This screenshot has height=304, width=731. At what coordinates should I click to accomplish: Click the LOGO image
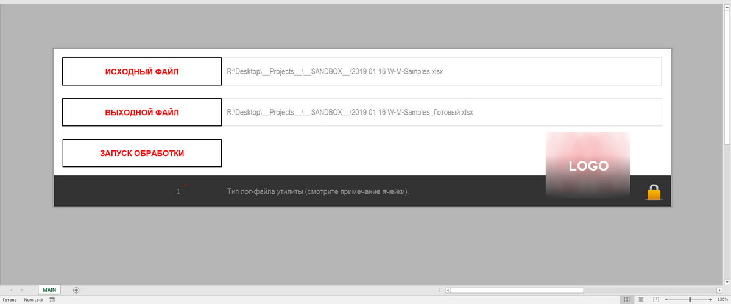coord(588,165)
